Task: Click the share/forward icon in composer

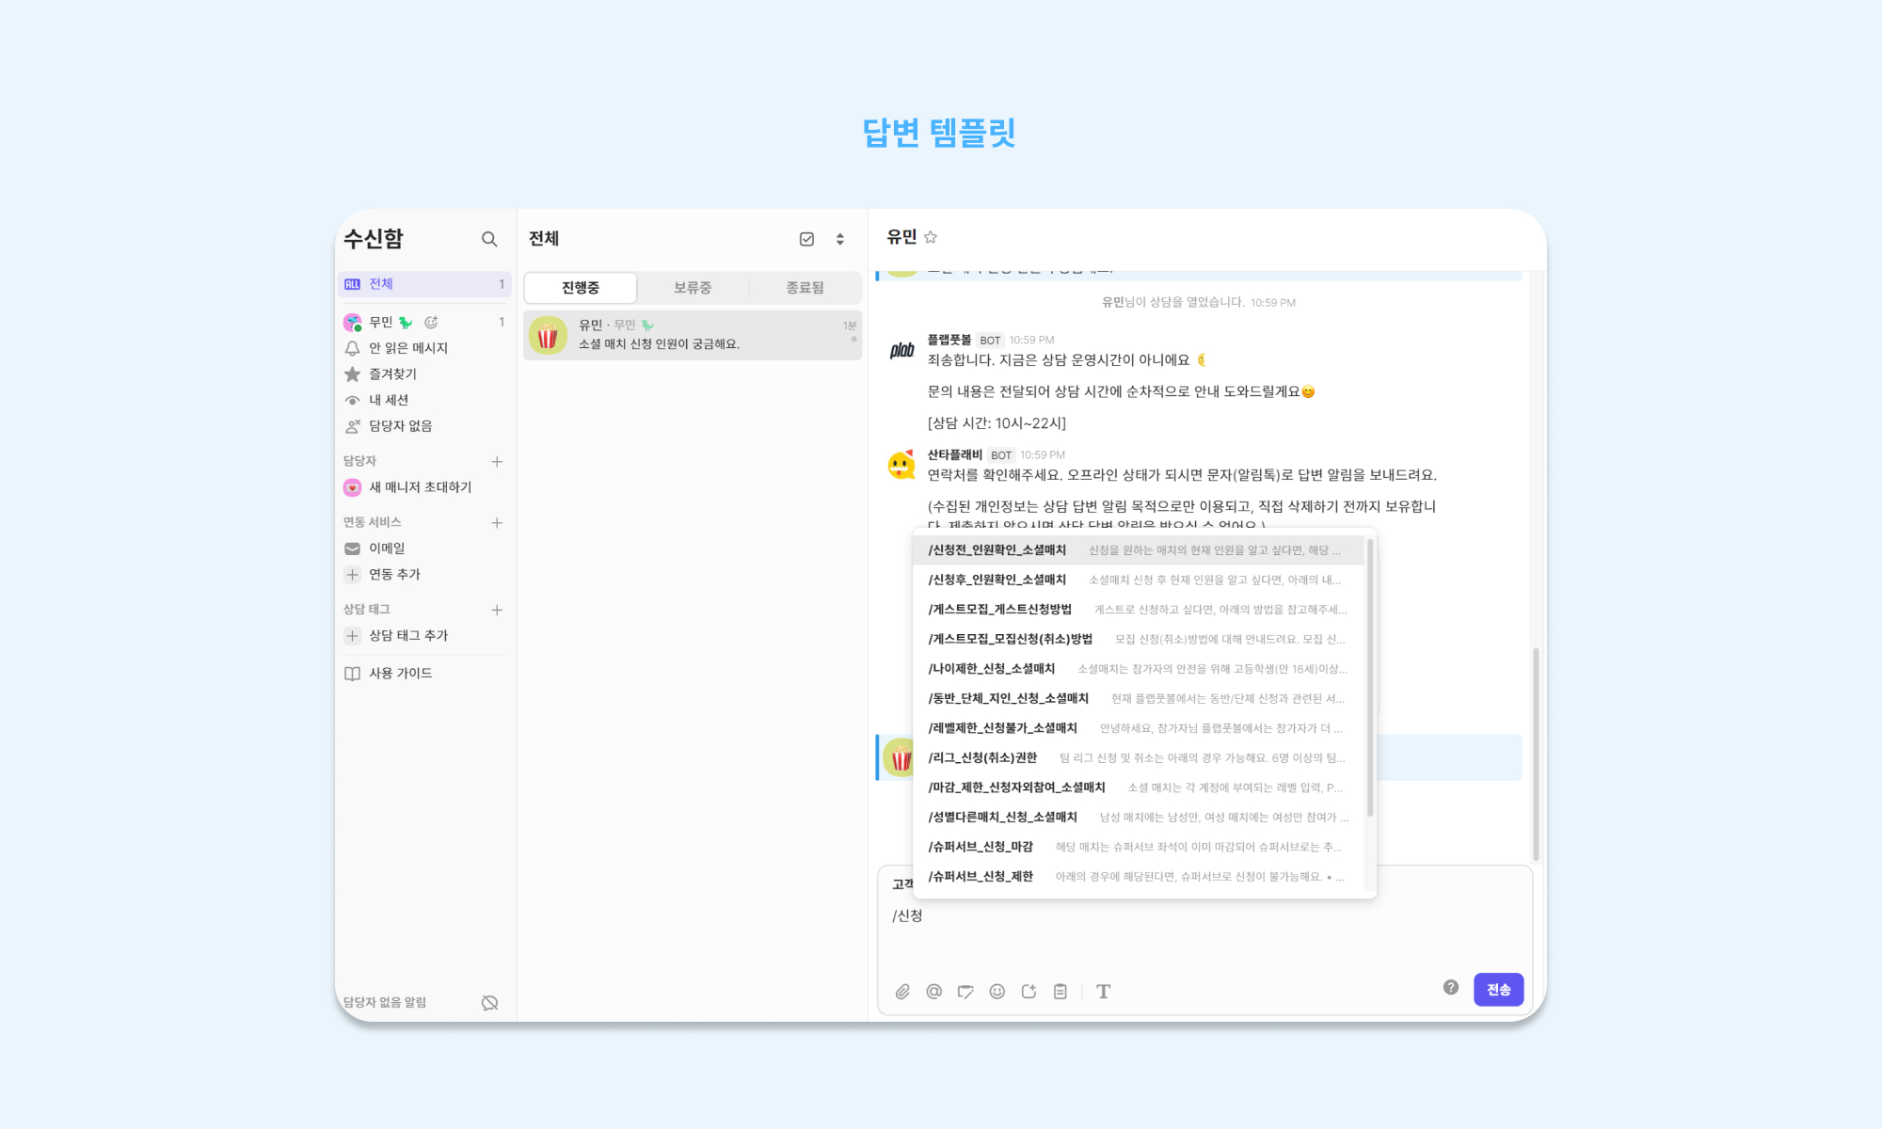Action: coord(1029,992)
